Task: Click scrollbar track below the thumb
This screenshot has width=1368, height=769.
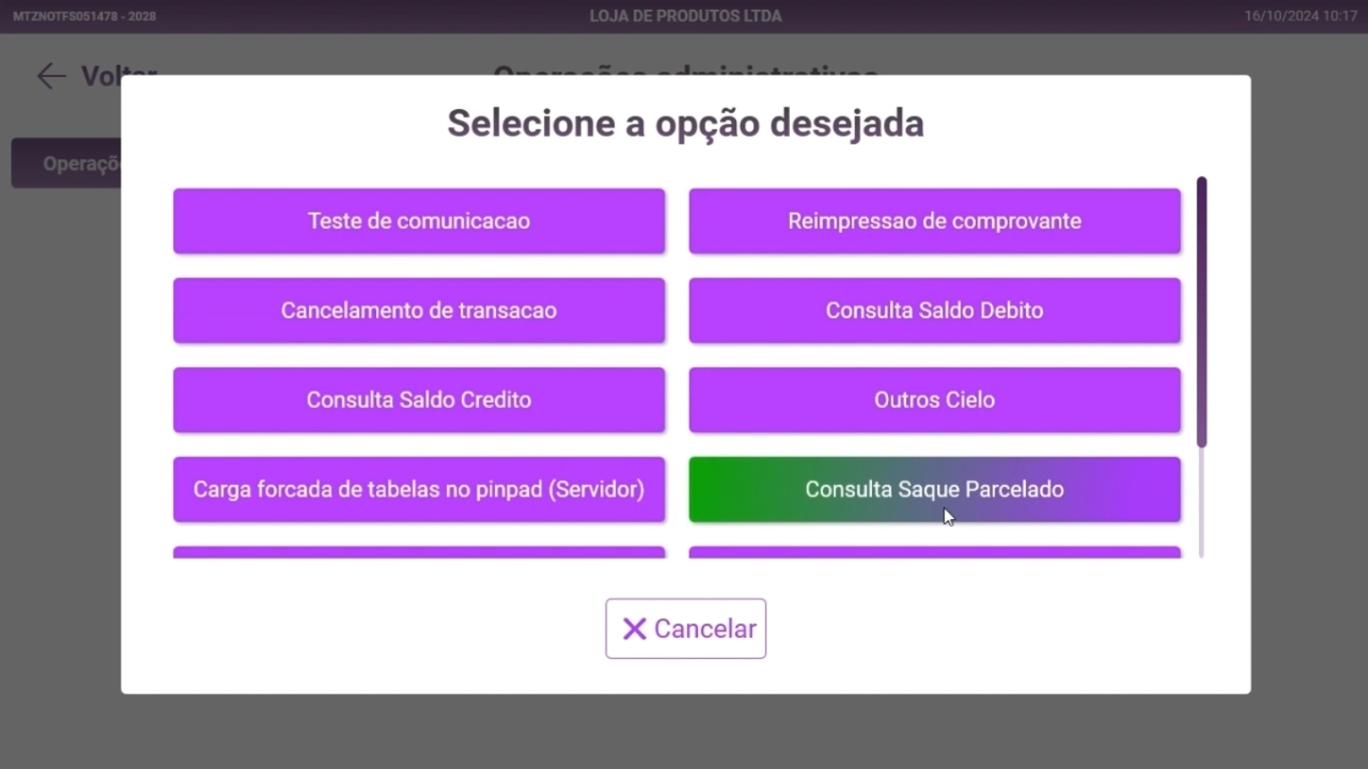Action: click(1202, 505)
